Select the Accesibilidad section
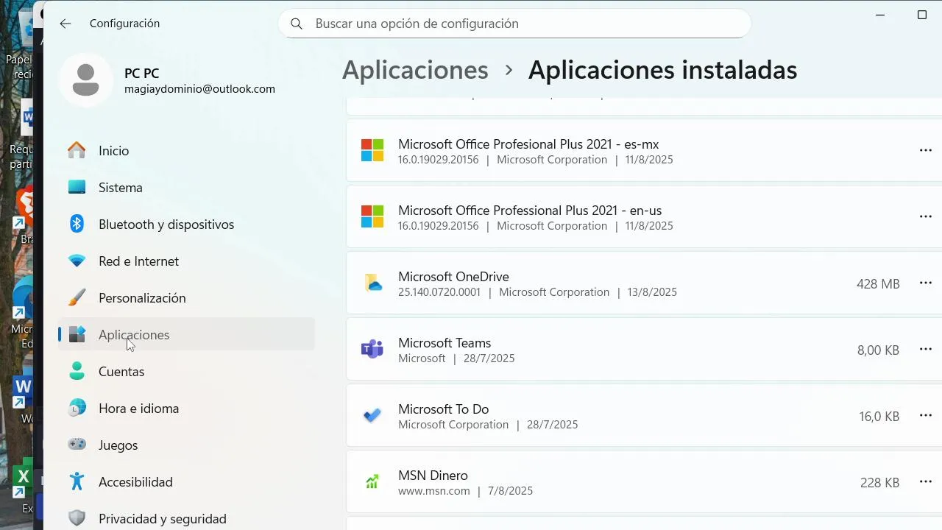The height and width of the screenshot is (530, 942). pyautogui.click(x=186, y=481)
